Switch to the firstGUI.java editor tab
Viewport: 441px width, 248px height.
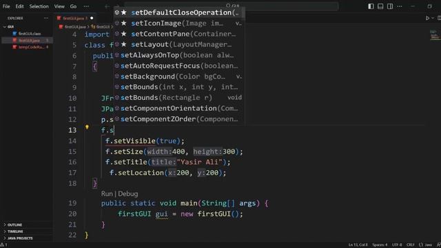[73, 18]
